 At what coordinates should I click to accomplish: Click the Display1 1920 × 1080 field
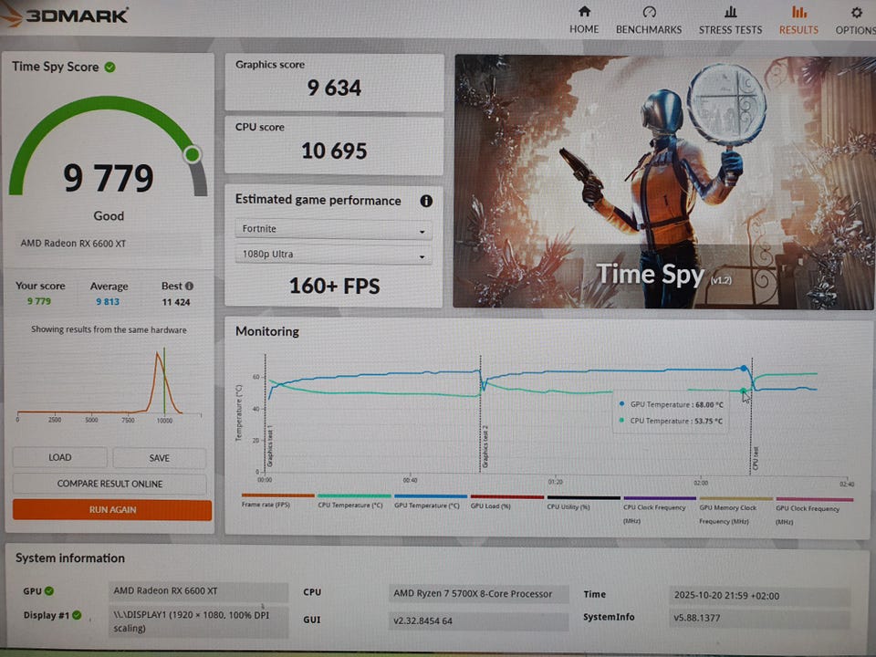198,621
